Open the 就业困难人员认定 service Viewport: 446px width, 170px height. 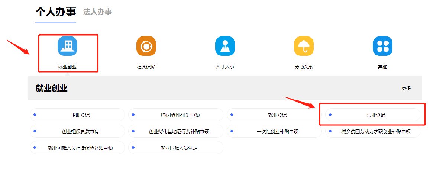tap(176, 148)
